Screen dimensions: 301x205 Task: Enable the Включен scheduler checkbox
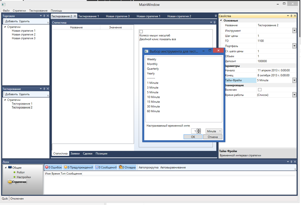[x=260, y=90]
